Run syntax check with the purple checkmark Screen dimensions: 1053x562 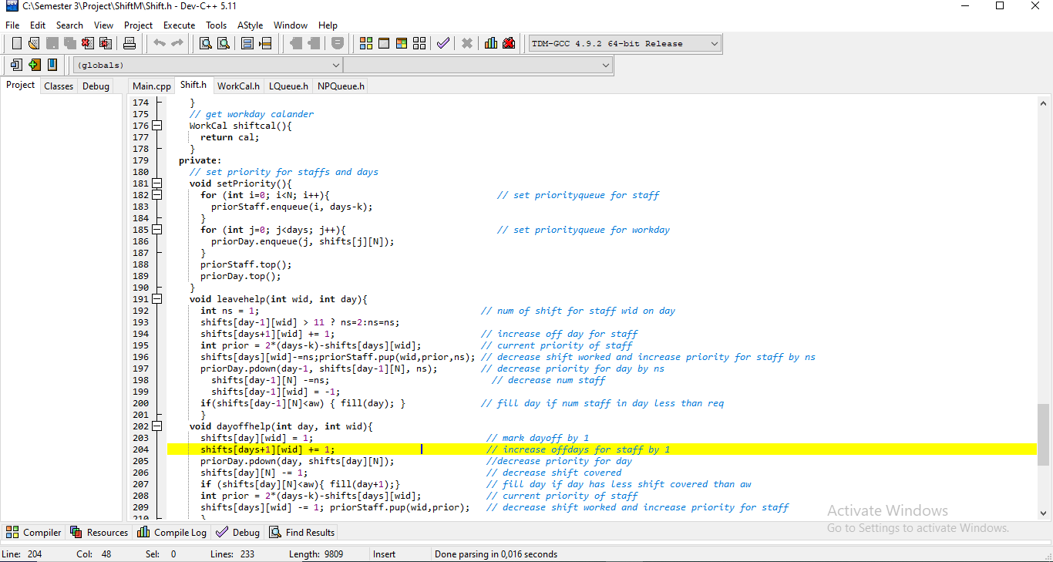pyautogui.click(x=443, y=44)
